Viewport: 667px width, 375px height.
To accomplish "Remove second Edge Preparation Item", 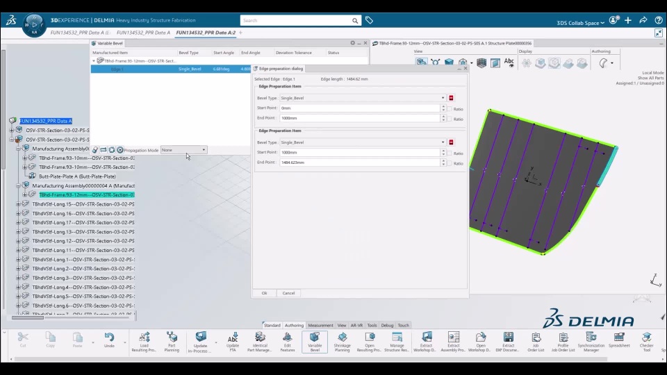I will (451, 142).
